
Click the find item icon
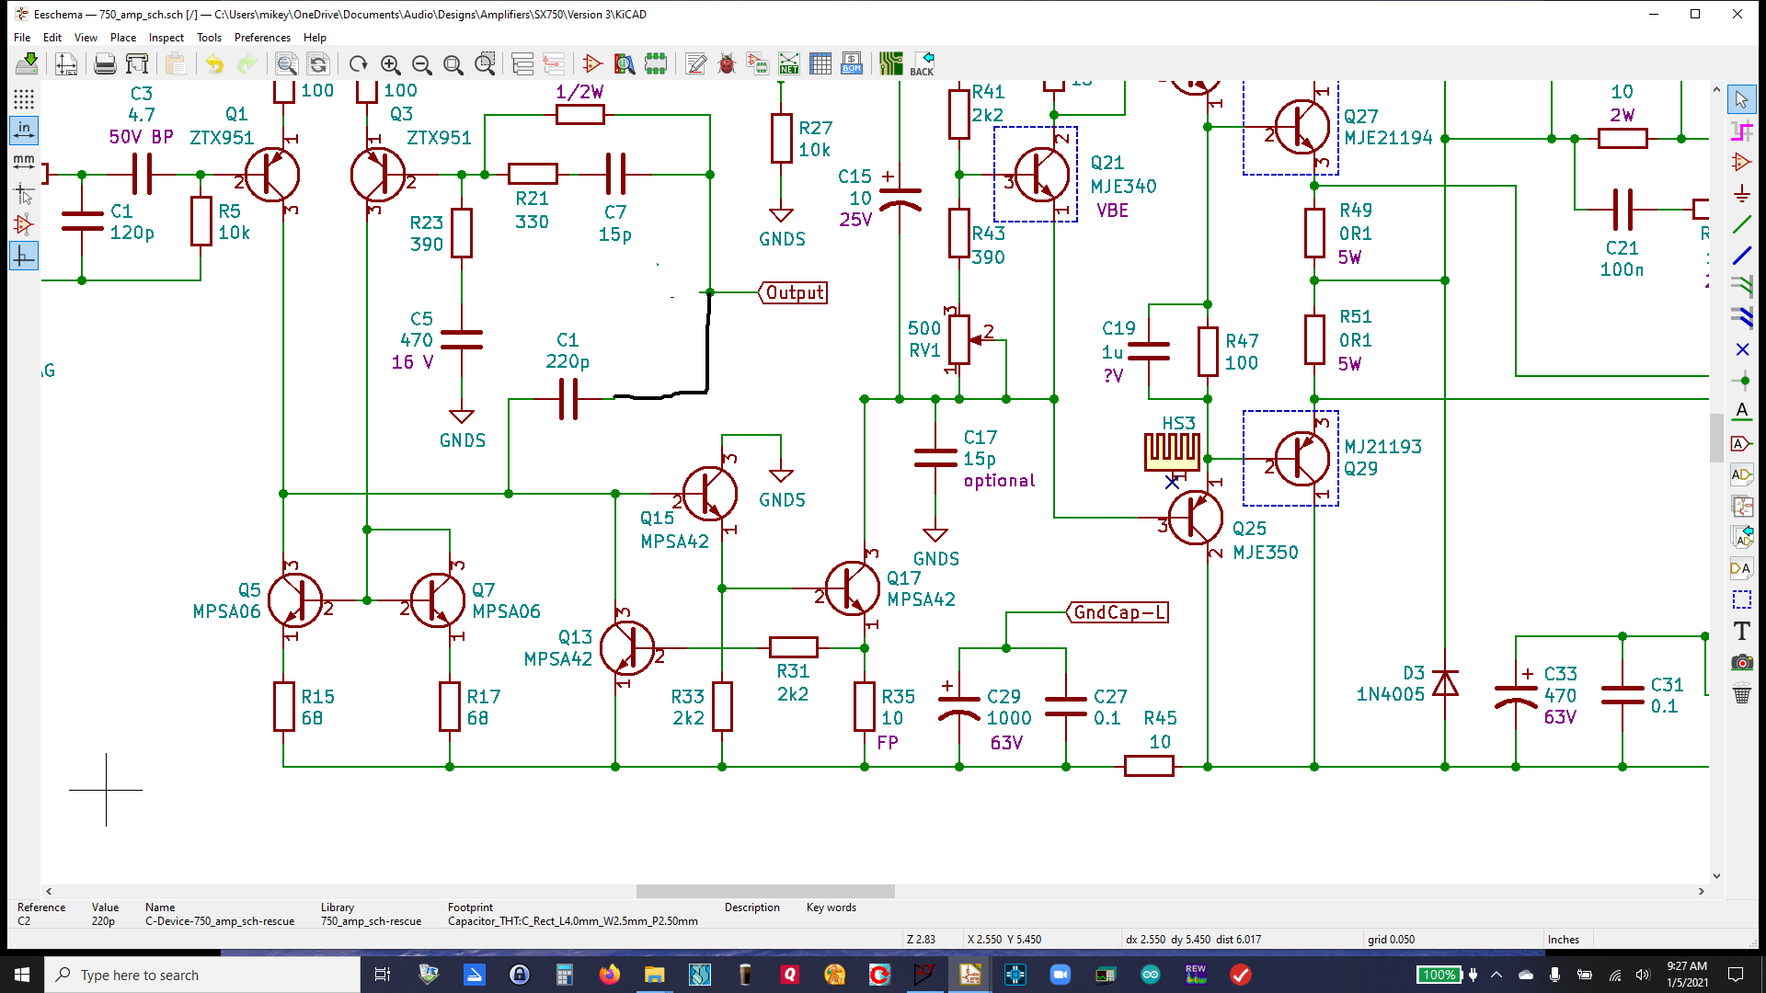tap(287, 63)
